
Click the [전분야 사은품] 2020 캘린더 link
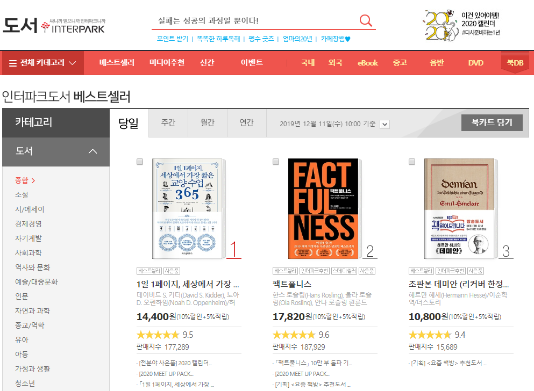(x=175, y=363)
